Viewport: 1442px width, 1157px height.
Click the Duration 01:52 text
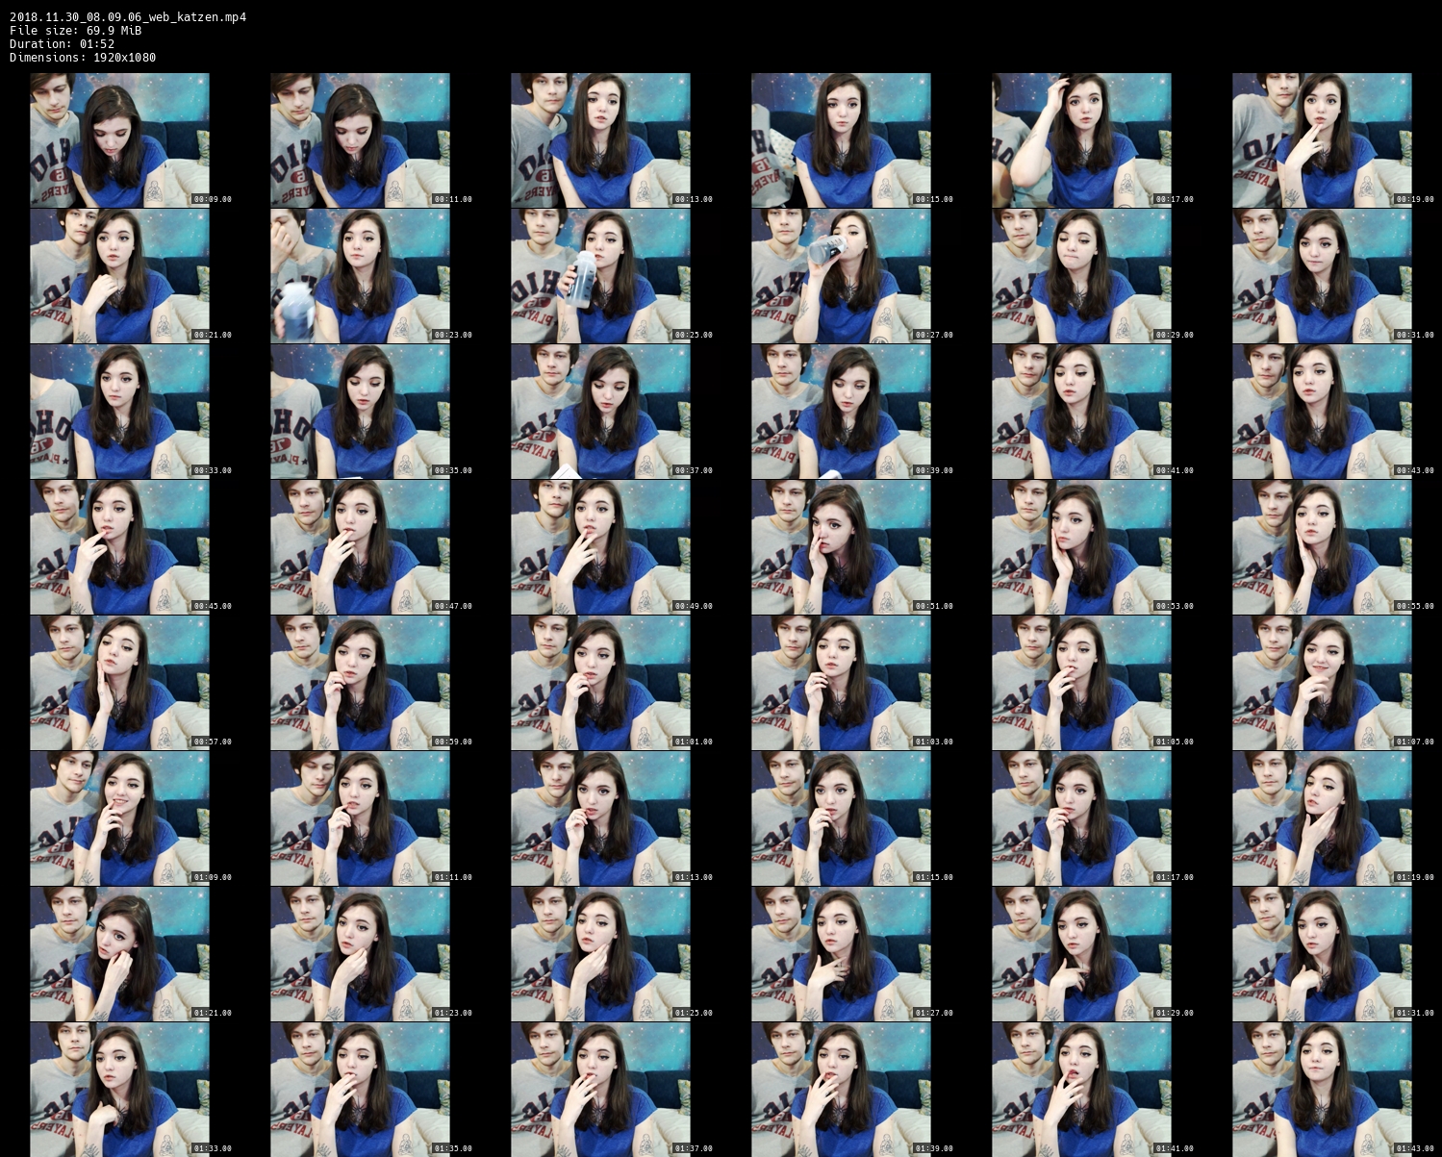[62, 44]
